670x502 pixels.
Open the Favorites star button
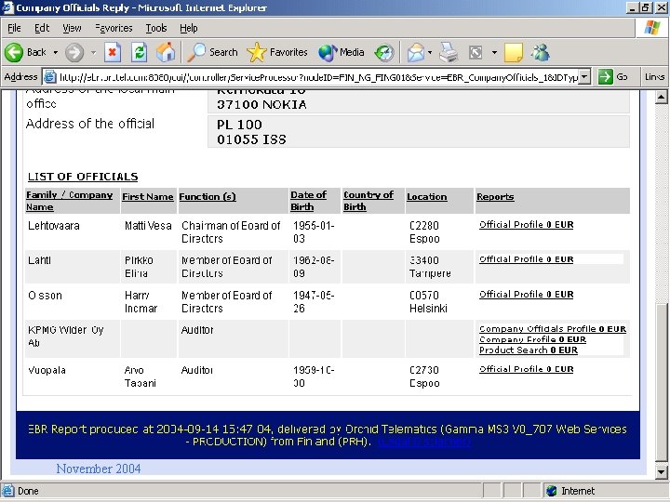click(x=277, y=52)
